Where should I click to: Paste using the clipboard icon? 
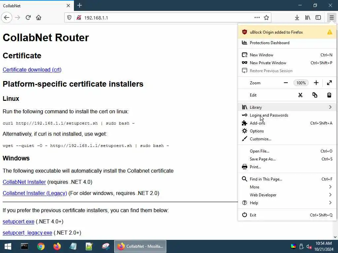(329, 95)
